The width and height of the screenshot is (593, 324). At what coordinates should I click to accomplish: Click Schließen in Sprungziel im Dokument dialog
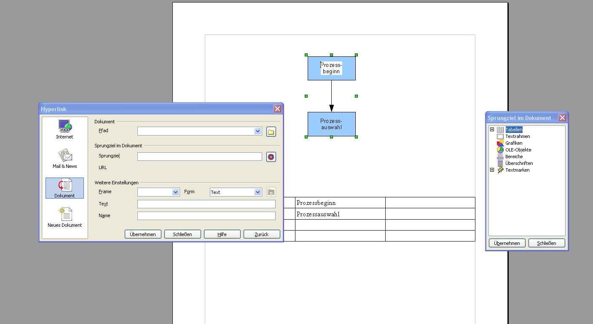(x=547, y=243)
